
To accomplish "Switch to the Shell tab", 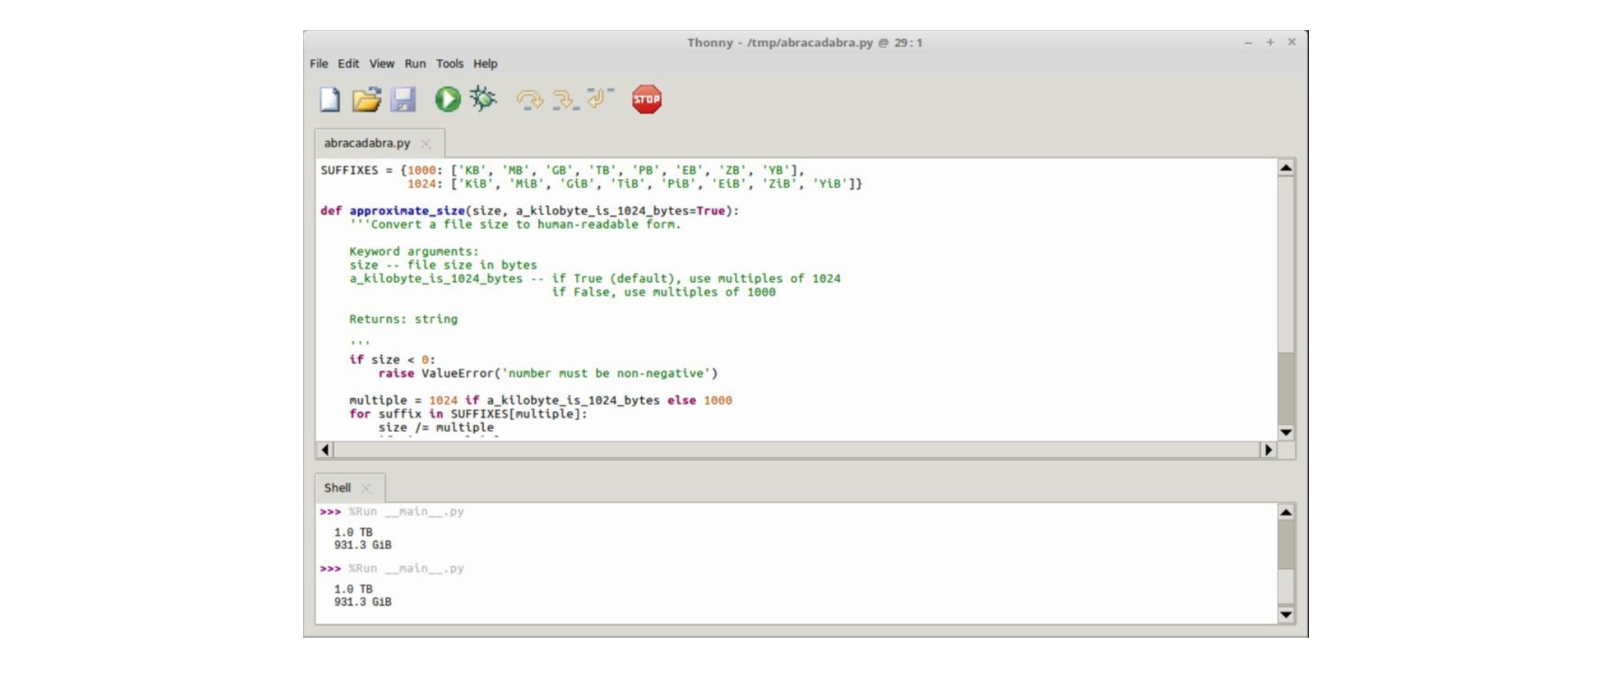I will [337, 488].
